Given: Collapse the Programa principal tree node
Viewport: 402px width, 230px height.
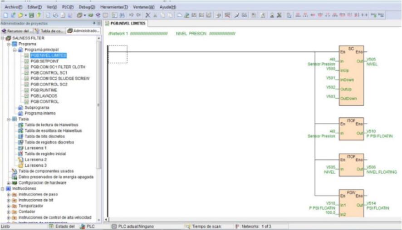Looking at the screenshot, I should tap(15, 50).
